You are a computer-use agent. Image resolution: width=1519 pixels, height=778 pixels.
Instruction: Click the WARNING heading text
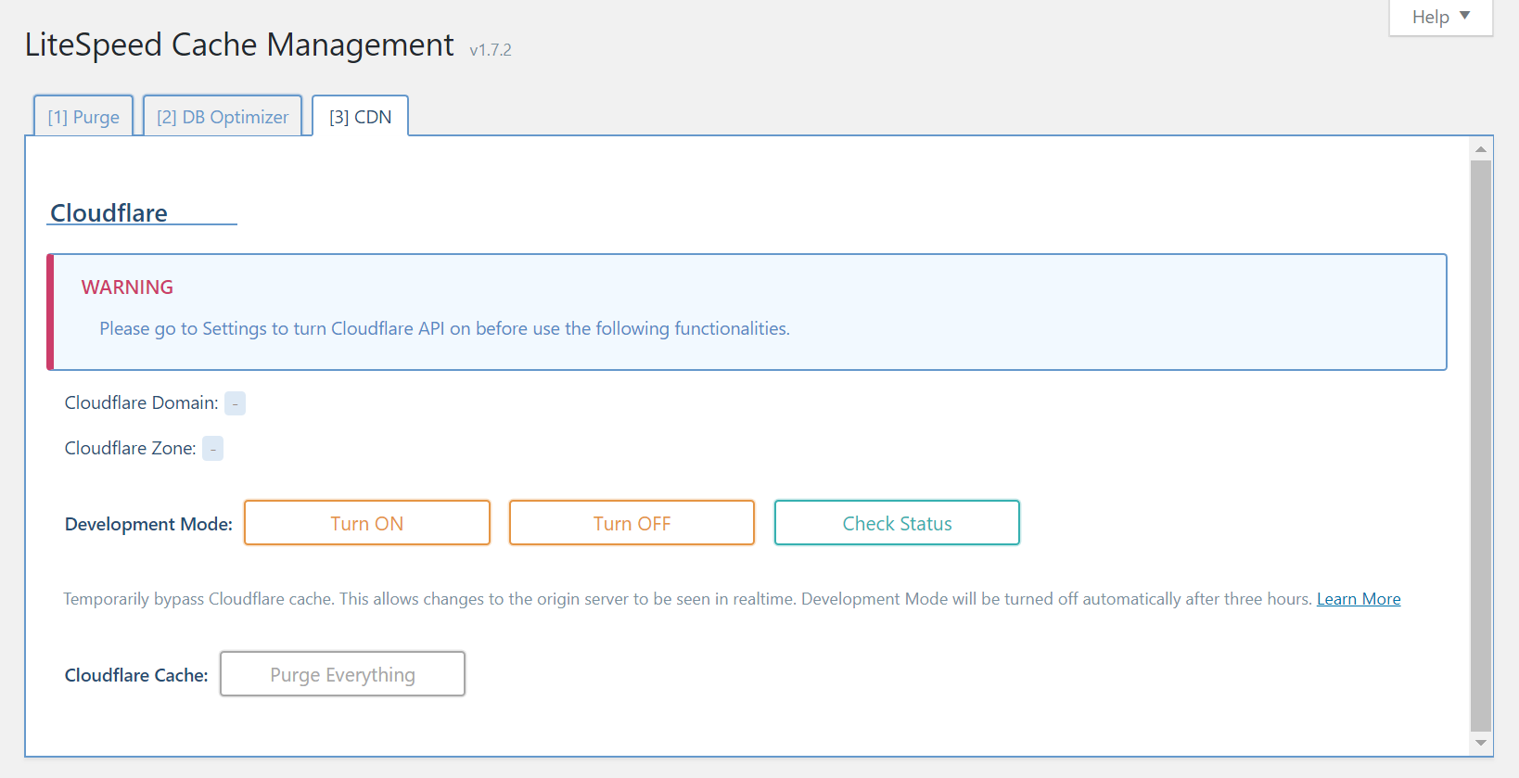[x=127, y=287]
